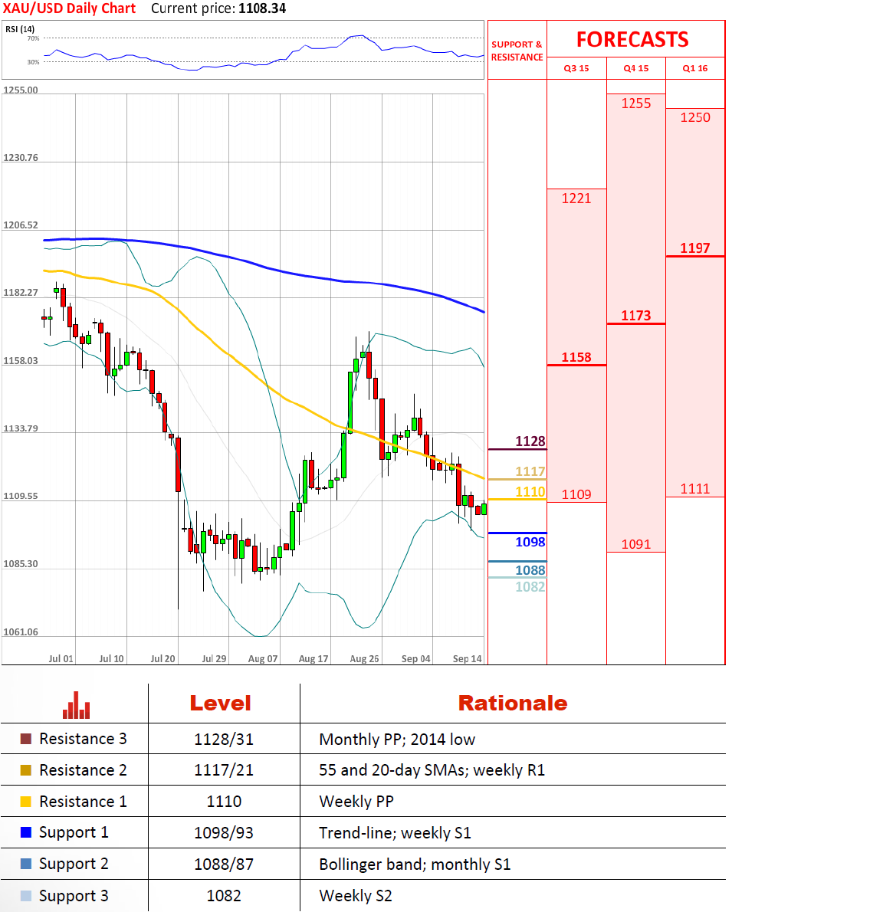Click the Support 3 row label
The height and width of the screenshot is (912, 883).
pyautogui.click(x=74, y=897)
